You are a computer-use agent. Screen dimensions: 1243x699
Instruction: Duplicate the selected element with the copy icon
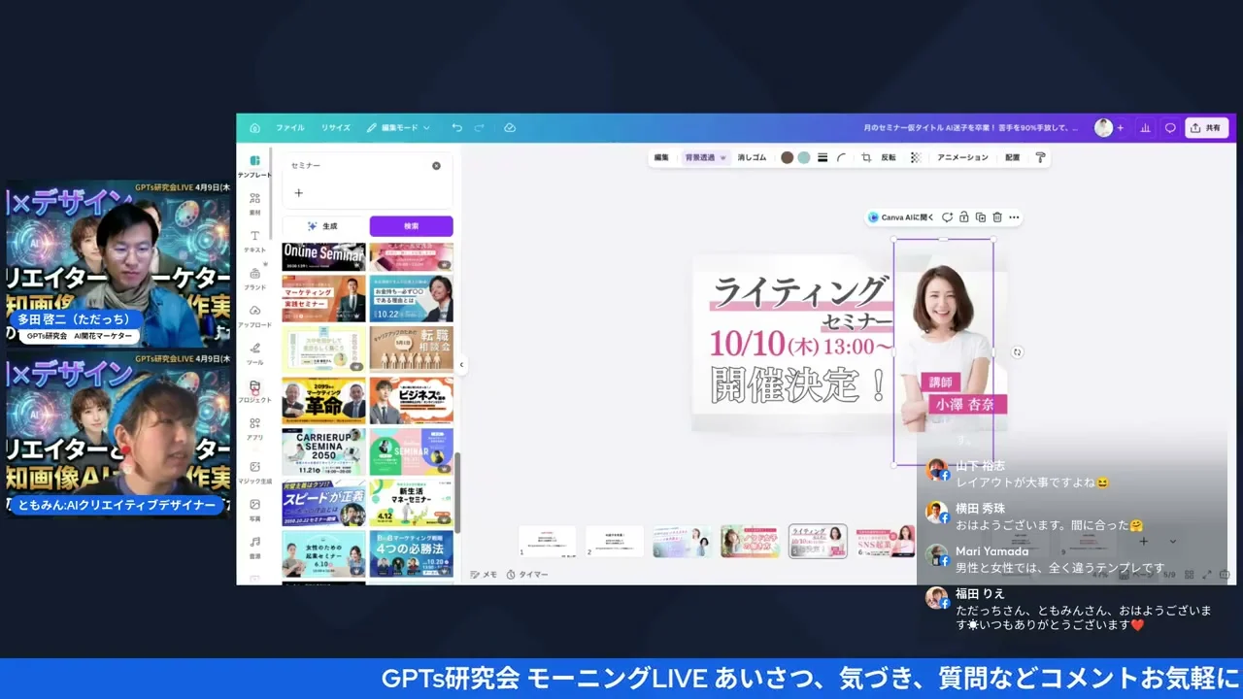(x=981, y=216)
